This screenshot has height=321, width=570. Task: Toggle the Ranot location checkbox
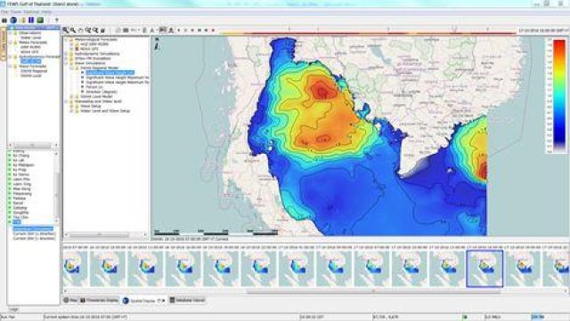click(10, 203)
